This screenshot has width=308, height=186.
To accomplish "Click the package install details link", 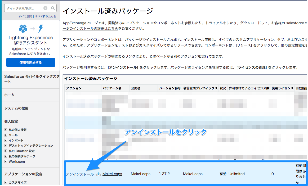I will point(90,29).
